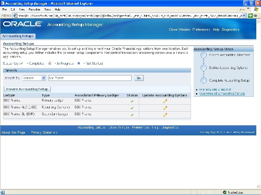Click the Links toolbar label
Image resolution: width=261 pixels, height=195 pixels.
pyautogui.click(x=242, y=9)
